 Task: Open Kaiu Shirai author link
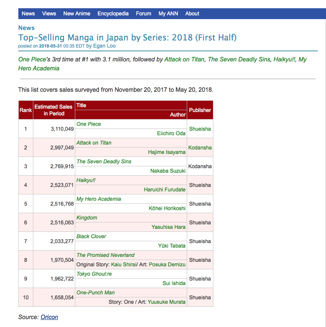(x=124, y=265)
